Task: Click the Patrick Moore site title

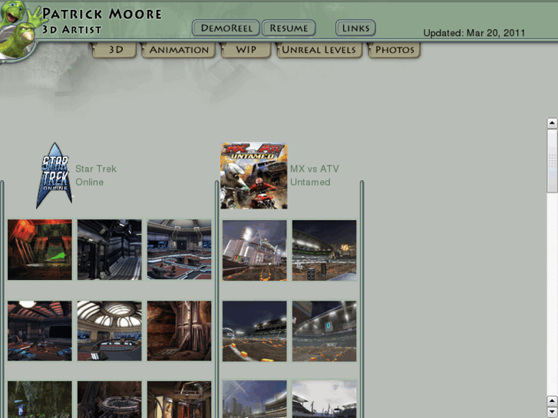Action: click(102, 15)
